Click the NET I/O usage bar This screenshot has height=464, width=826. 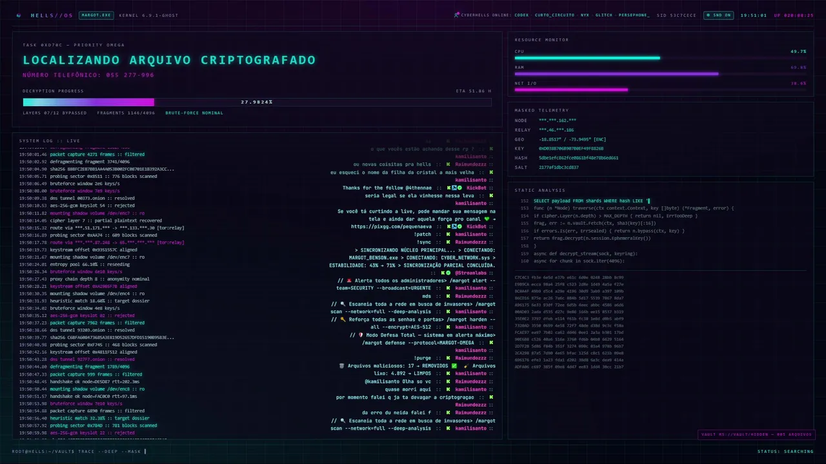[660, 90]
